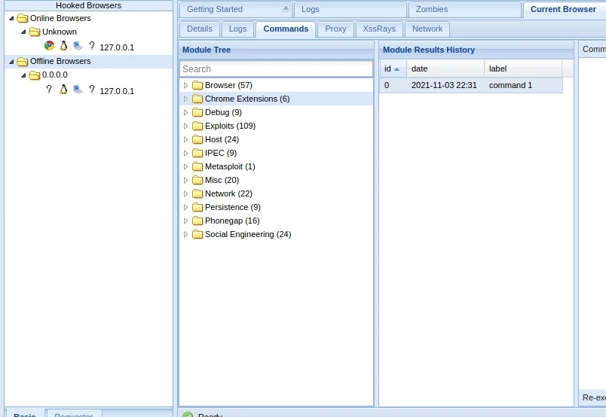Screen dimensions: 606x417
Task: Click the 2021-11-03 22:31 date cell
Action: pos(444,85)
